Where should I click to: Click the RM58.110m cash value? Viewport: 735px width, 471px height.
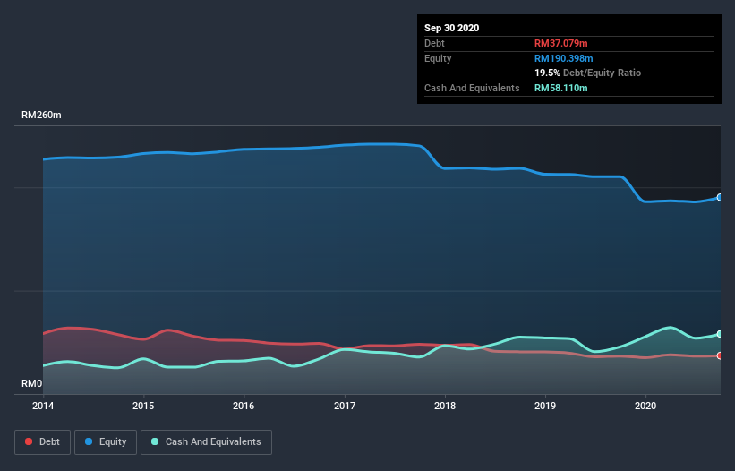[x=560, y=88]
